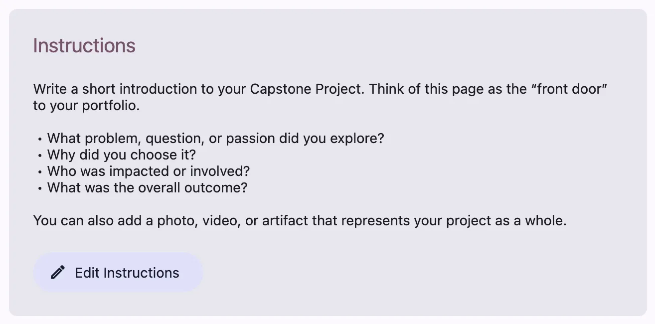
Task: Click the line 'What problem, question, or passion did you explore?'
Action: 215,138
